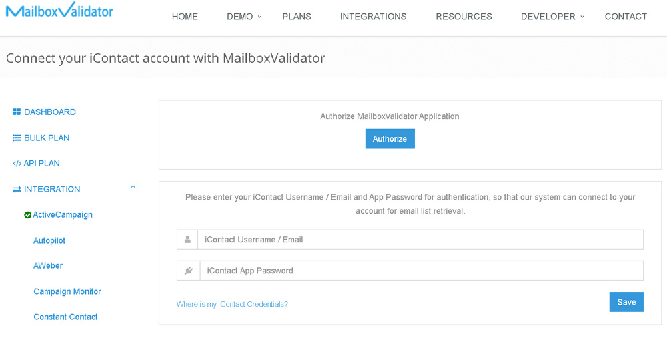The width and height of the screenshot is (667, 338).
Task: Go to the Plans page
Action: [x=297, y=17]
